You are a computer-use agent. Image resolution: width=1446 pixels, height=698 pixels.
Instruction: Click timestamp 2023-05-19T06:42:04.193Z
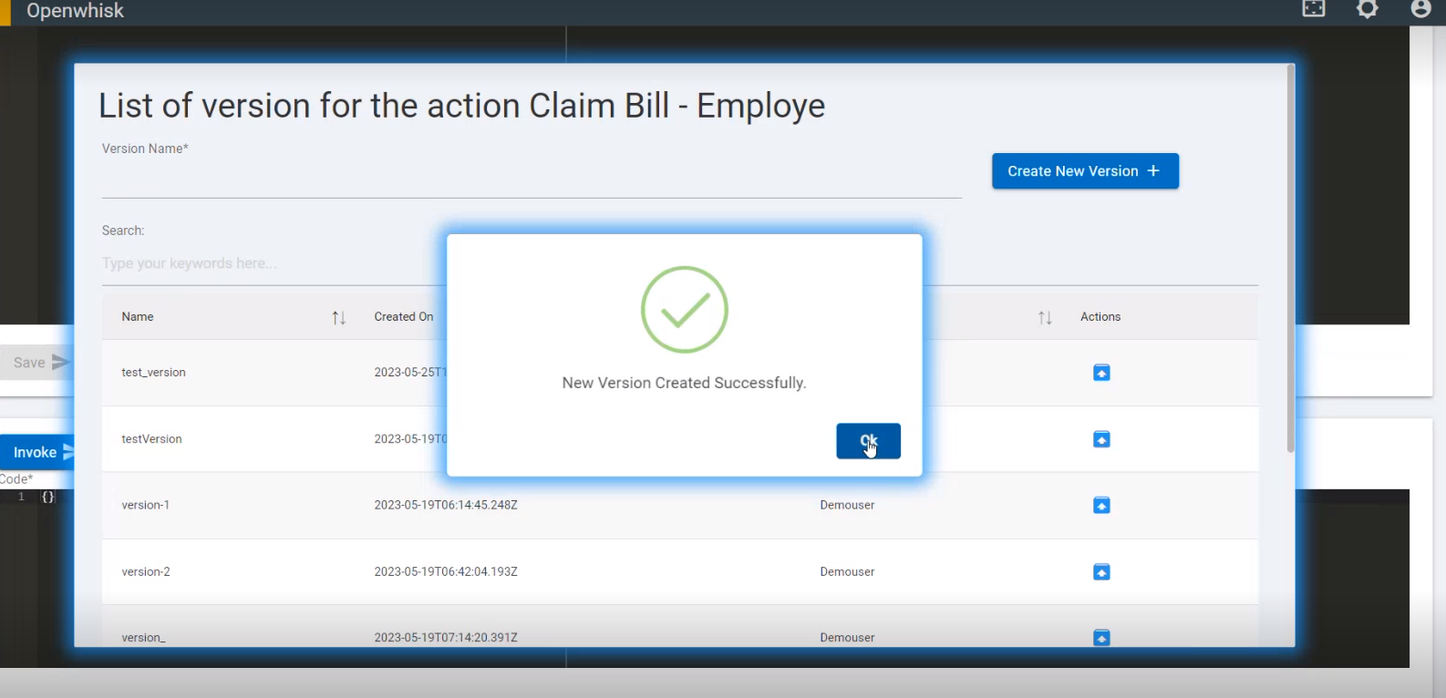[446, 572]
